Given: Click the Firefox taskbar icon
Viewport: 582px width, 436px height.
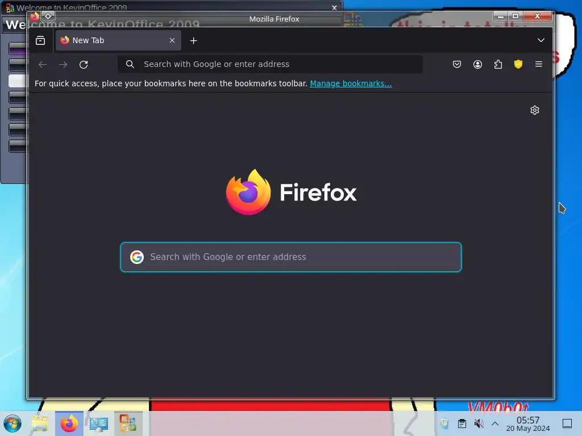Looking at the screenshot, I should (69, 424).
